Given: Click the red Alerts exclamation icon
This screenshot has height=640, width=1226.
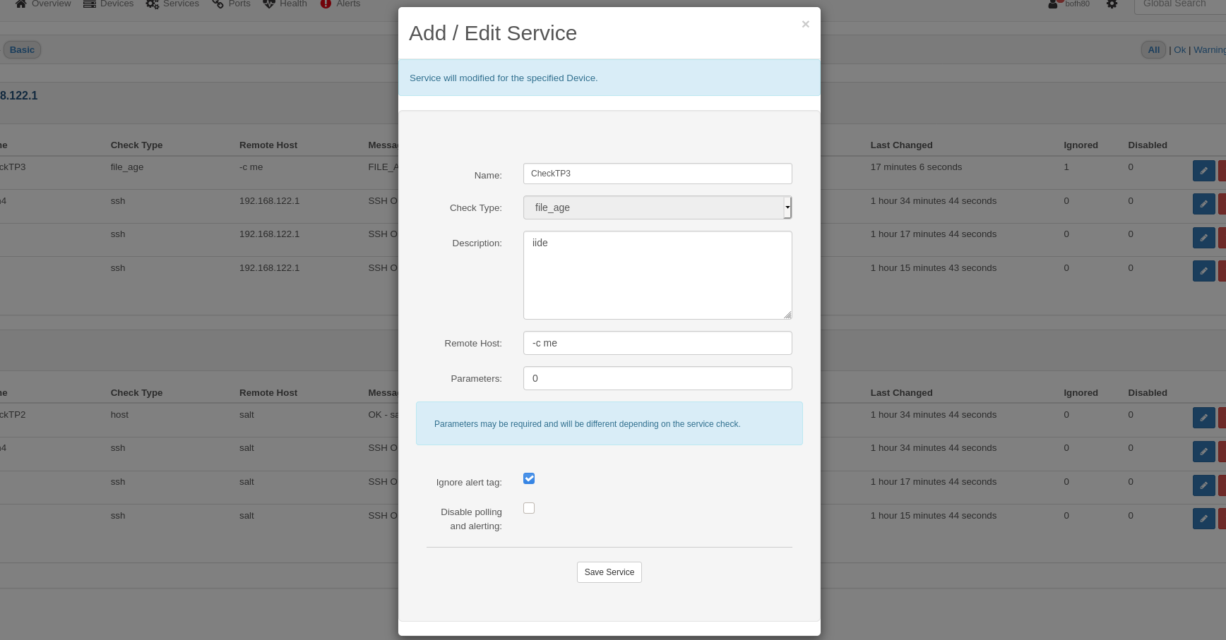Looking at the screenshot, I should click(326, 4).
